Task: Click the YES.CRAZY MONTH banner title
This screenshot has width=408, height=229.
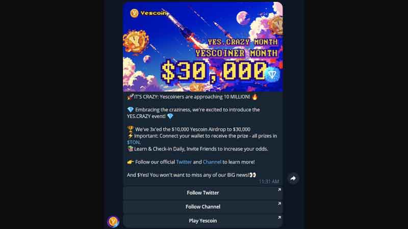Action: coord(243,42)
